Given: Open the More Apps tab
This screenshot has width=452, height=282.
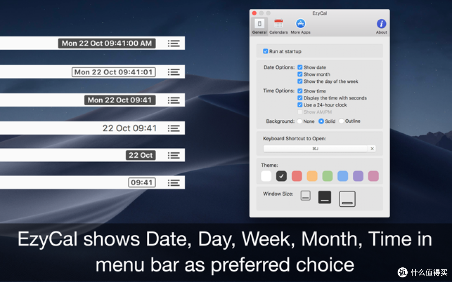Looking at the screenshot, I should coord(300,26).
